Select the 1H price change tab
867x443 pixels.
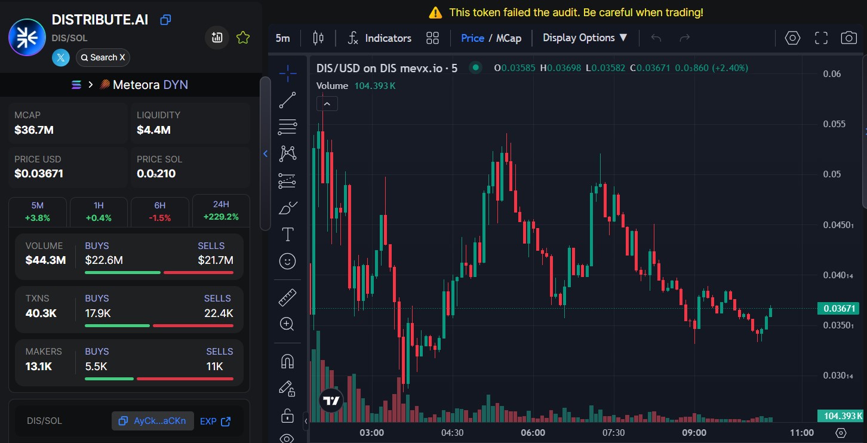pyautogui.click(x=99, y=211)
